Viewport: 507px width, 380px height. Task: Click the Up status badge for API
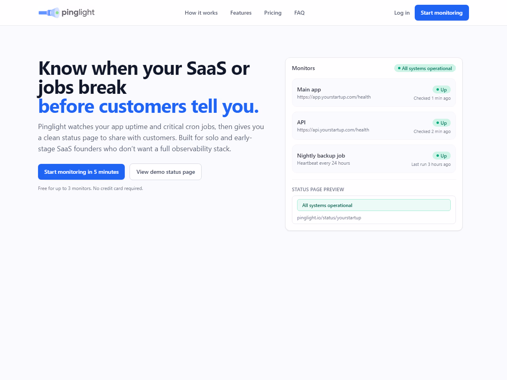[x=441, y=123]
